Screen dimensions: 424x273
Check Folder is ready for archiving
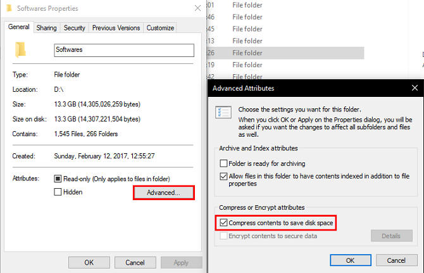click(224, 163)
